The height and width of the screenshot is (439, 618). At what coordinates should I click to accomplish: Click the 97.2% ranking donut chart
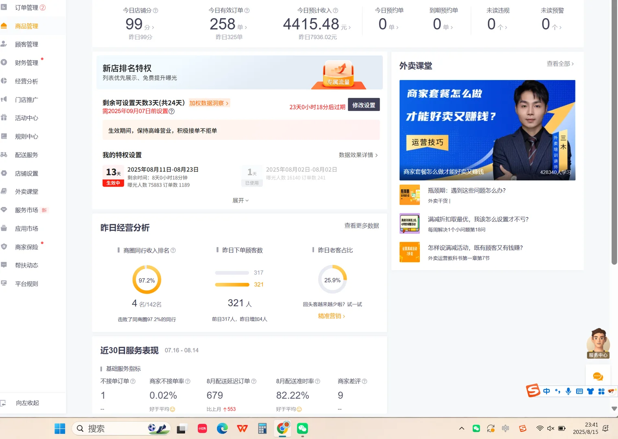coord(146,279)
